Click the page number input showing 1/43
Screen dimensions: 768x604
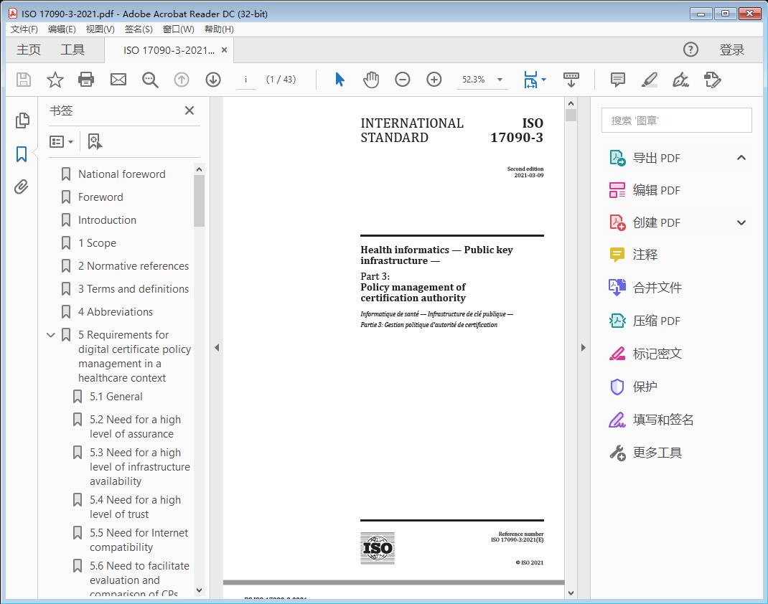(x=246, y=80)
